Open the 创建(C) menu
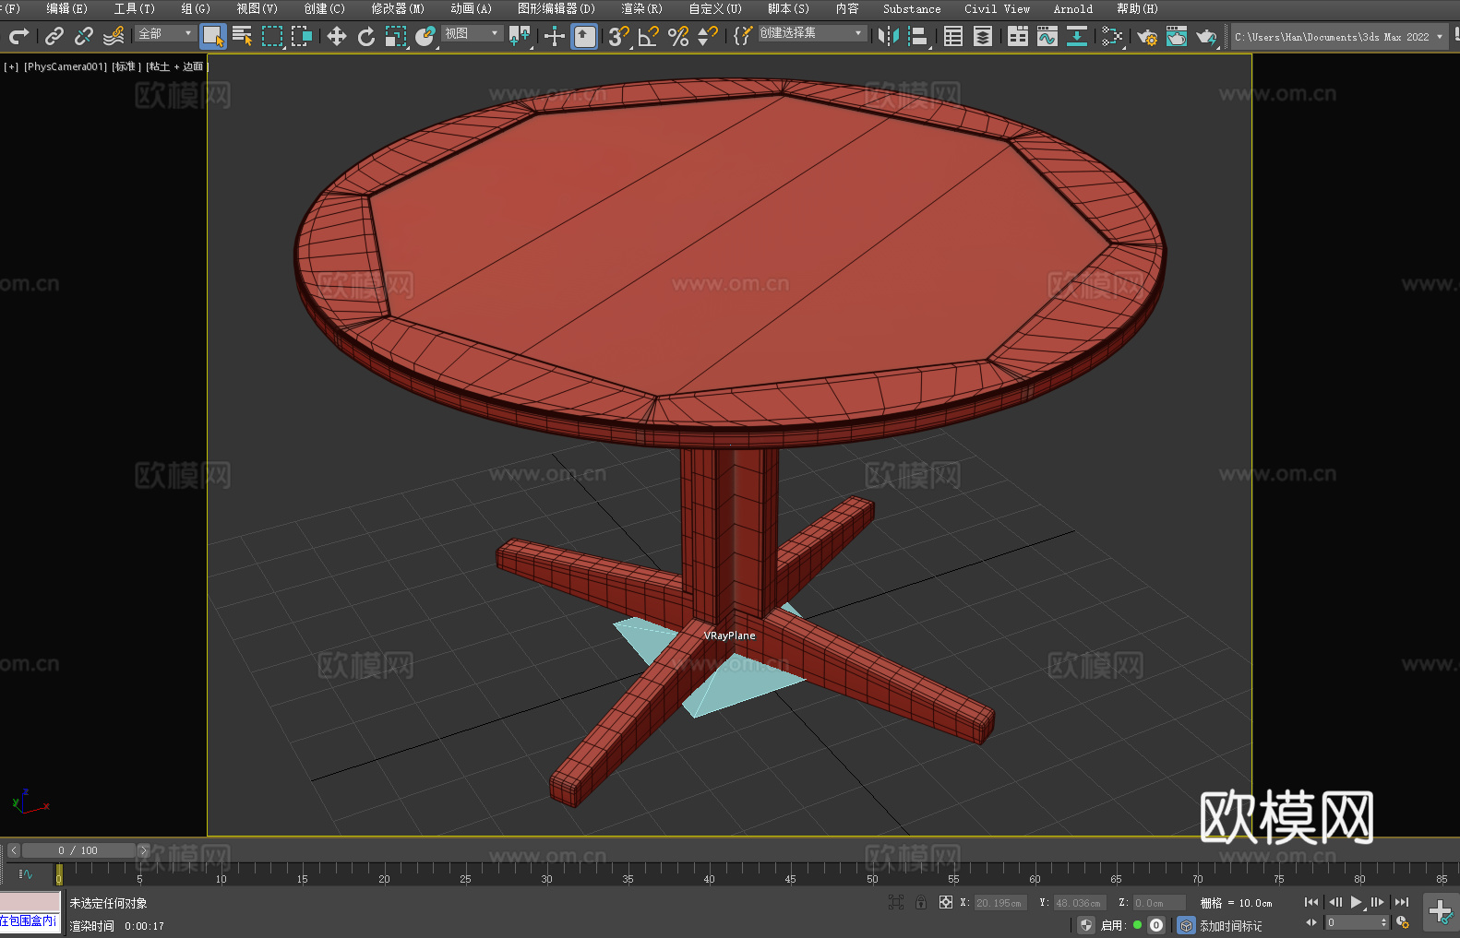Viewport: 1460px width, 938px height. (325, 8)
